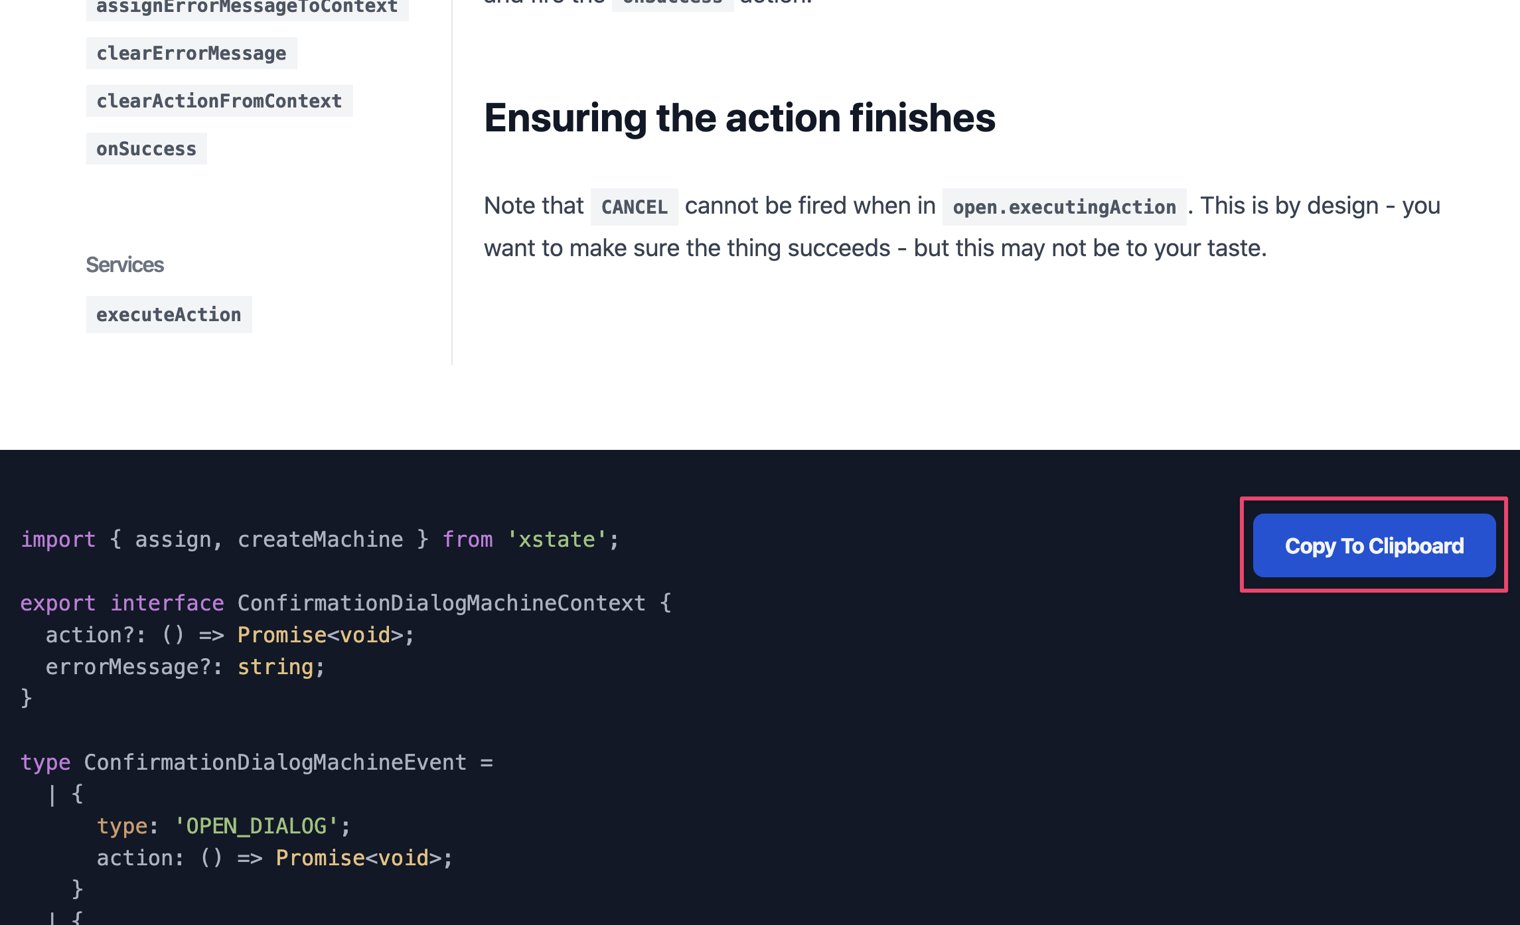Image resolution: width=1520 pixels, height=925 pixels.
Task: Click the clearActionFromContext action chip
Action: 219,101
